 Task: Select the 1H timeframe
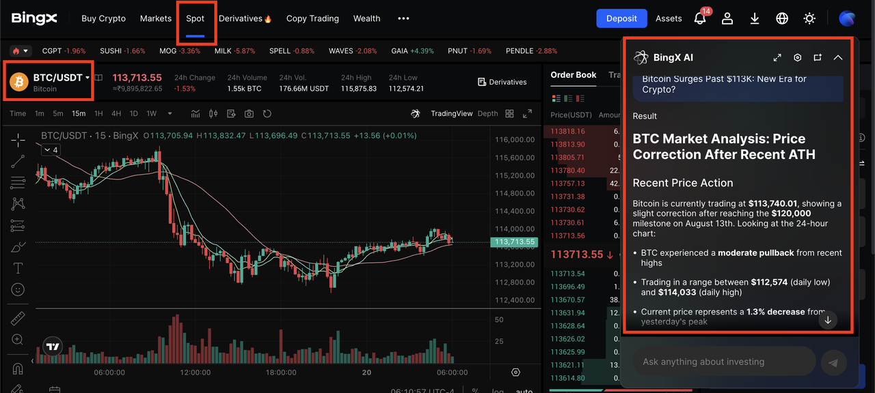(98, 114)
